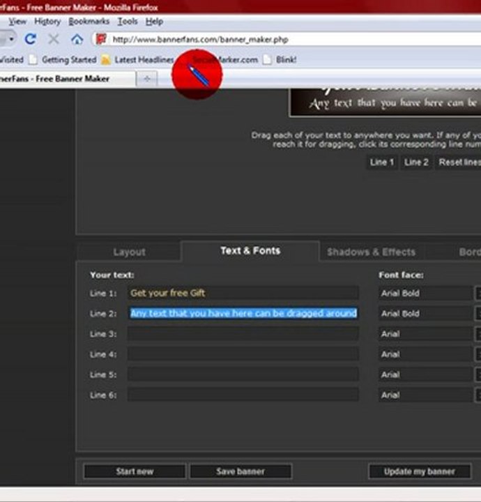Click the stop loading X icon
The width and height of the screenshot is (481, 502).
click(x=54, y=39)
